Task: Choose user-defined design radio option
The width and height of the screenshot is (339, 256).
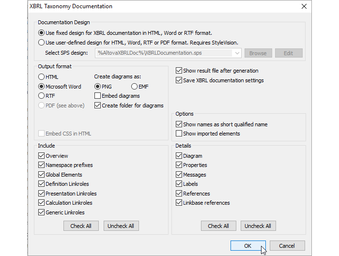Action: tap(42, 42)
